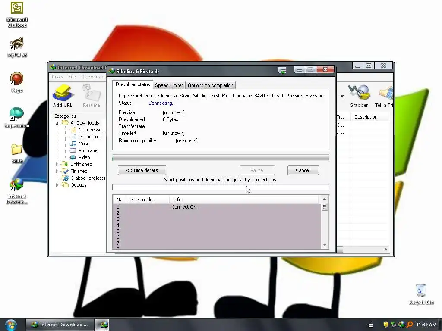
Task: Switch to Options on completion tab
Action: click(210, 85)
